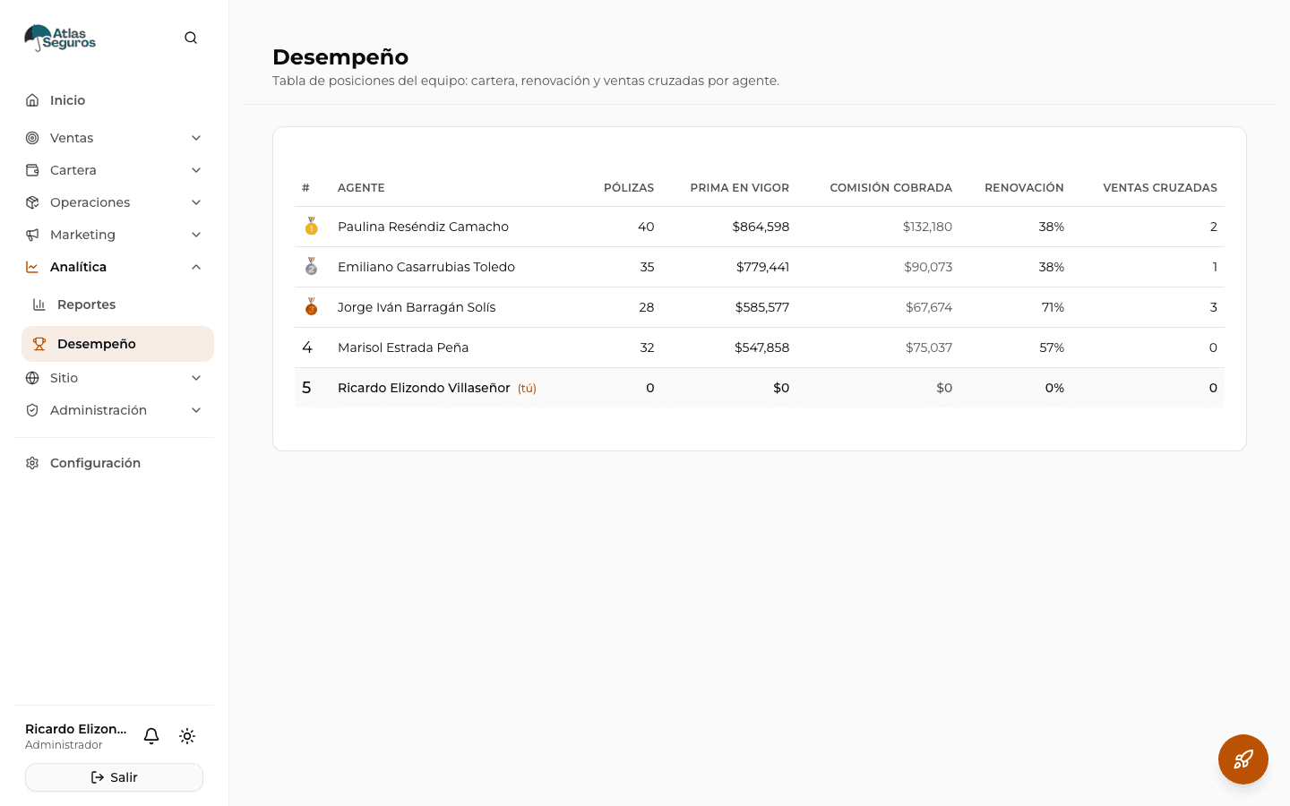The width and height of the screenshot is (1290, 806).
Task: Click the Ventas target icon
Action: coord(32,138)
